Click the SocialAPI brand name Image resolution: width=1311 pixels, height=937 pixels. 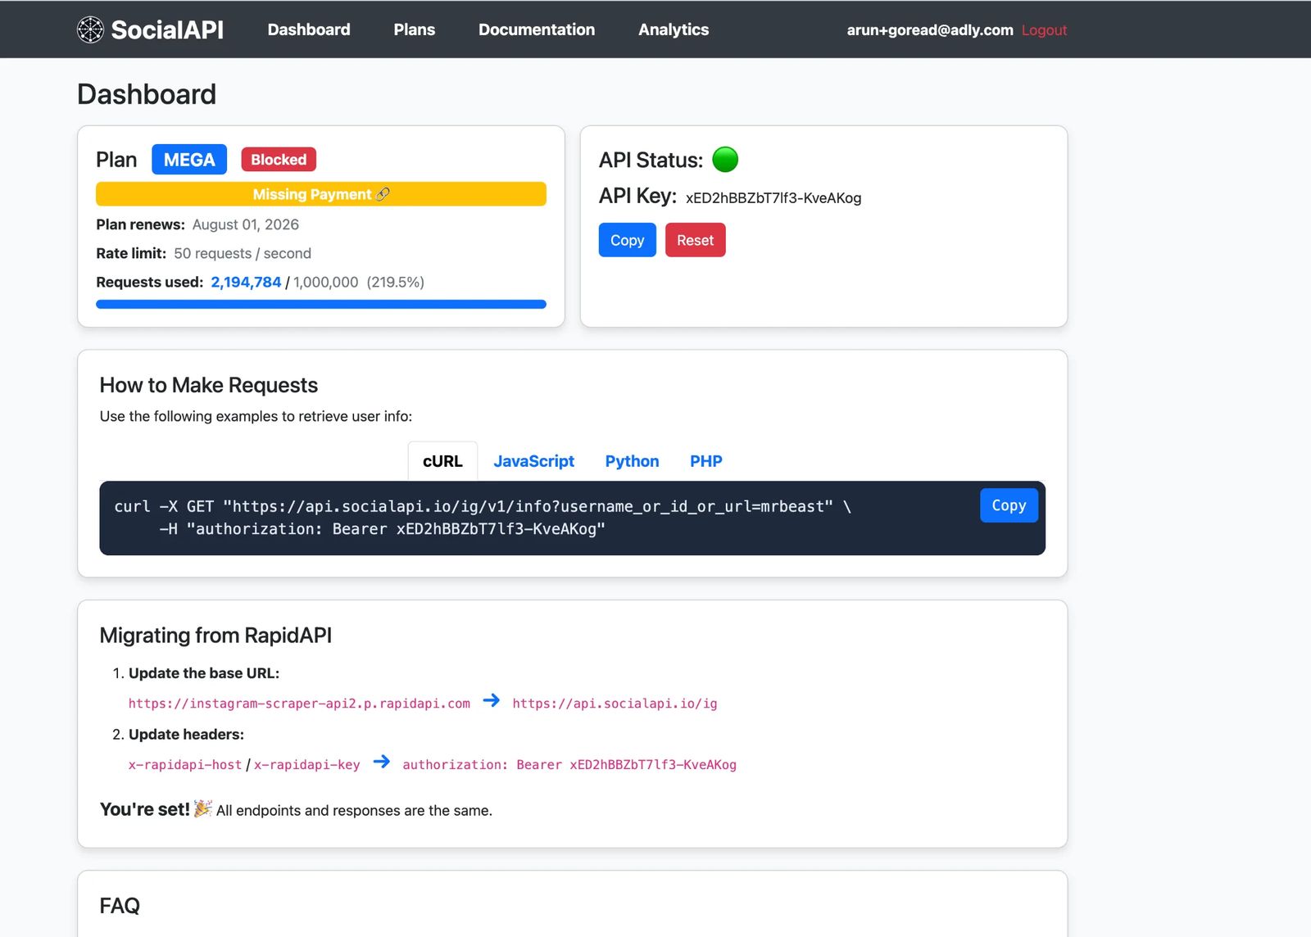point(167,29)
